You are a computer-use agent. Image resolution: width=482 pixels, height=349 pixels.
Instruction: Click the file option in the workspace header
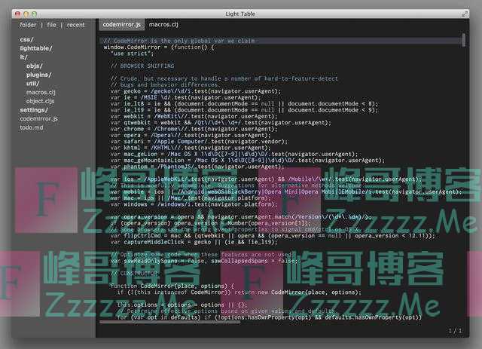tap(51, 25)
